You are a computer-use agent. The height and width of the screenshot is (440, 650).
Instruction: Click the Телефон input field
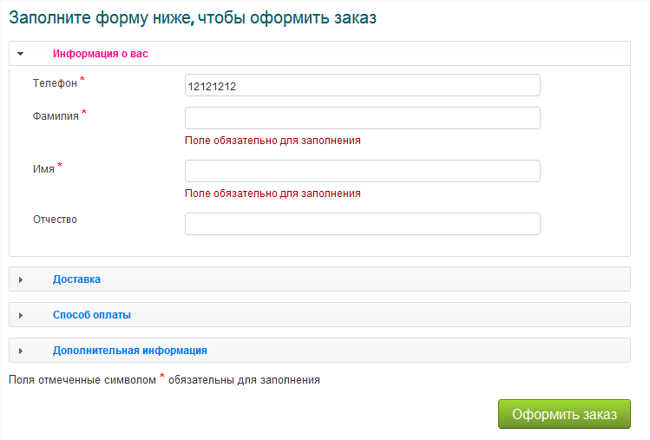[363, 85]
